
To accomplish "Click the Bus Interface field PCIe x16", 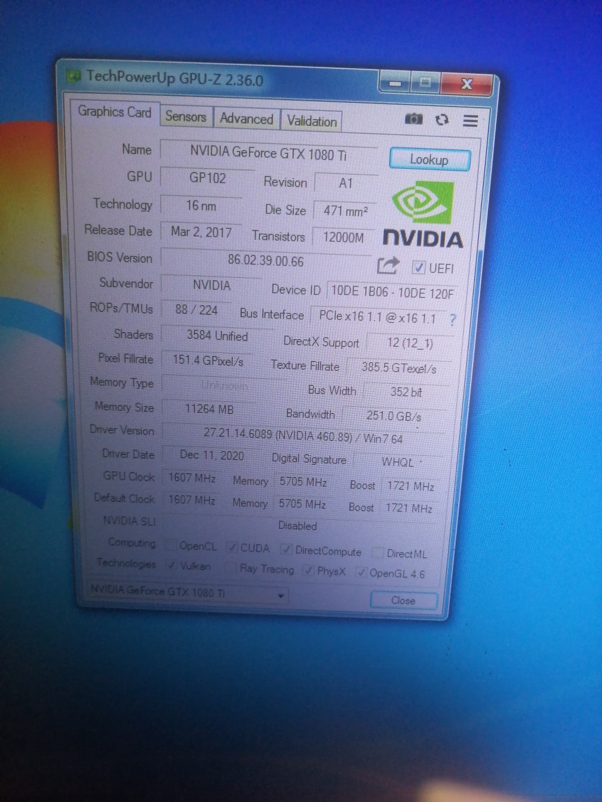I will [x=378, y=317].
